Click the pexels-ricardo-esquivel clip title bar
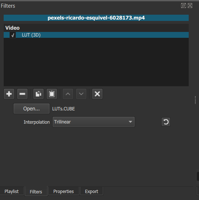199x200 pixels. click(x=96, y=18)
